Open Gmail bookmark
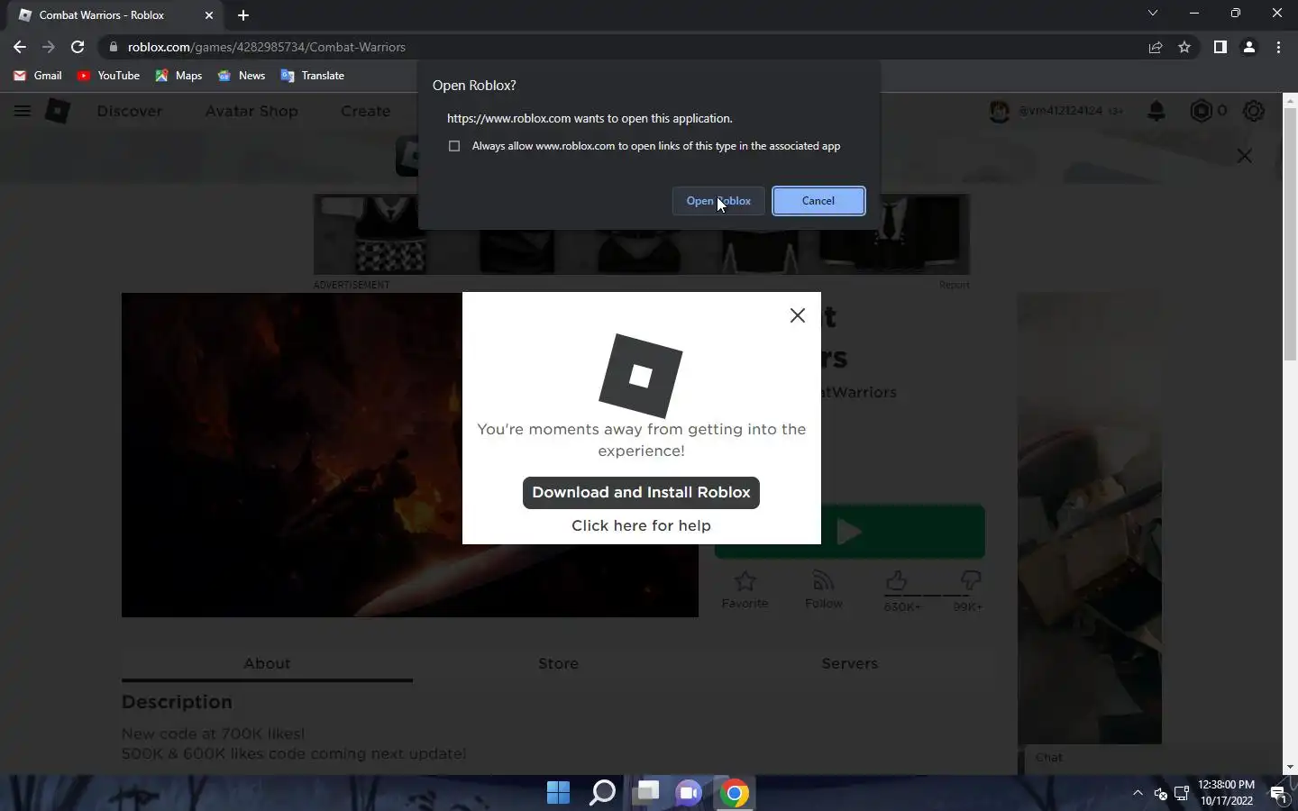The height and width of the screenshot is (811, 1298). point(38,76)
